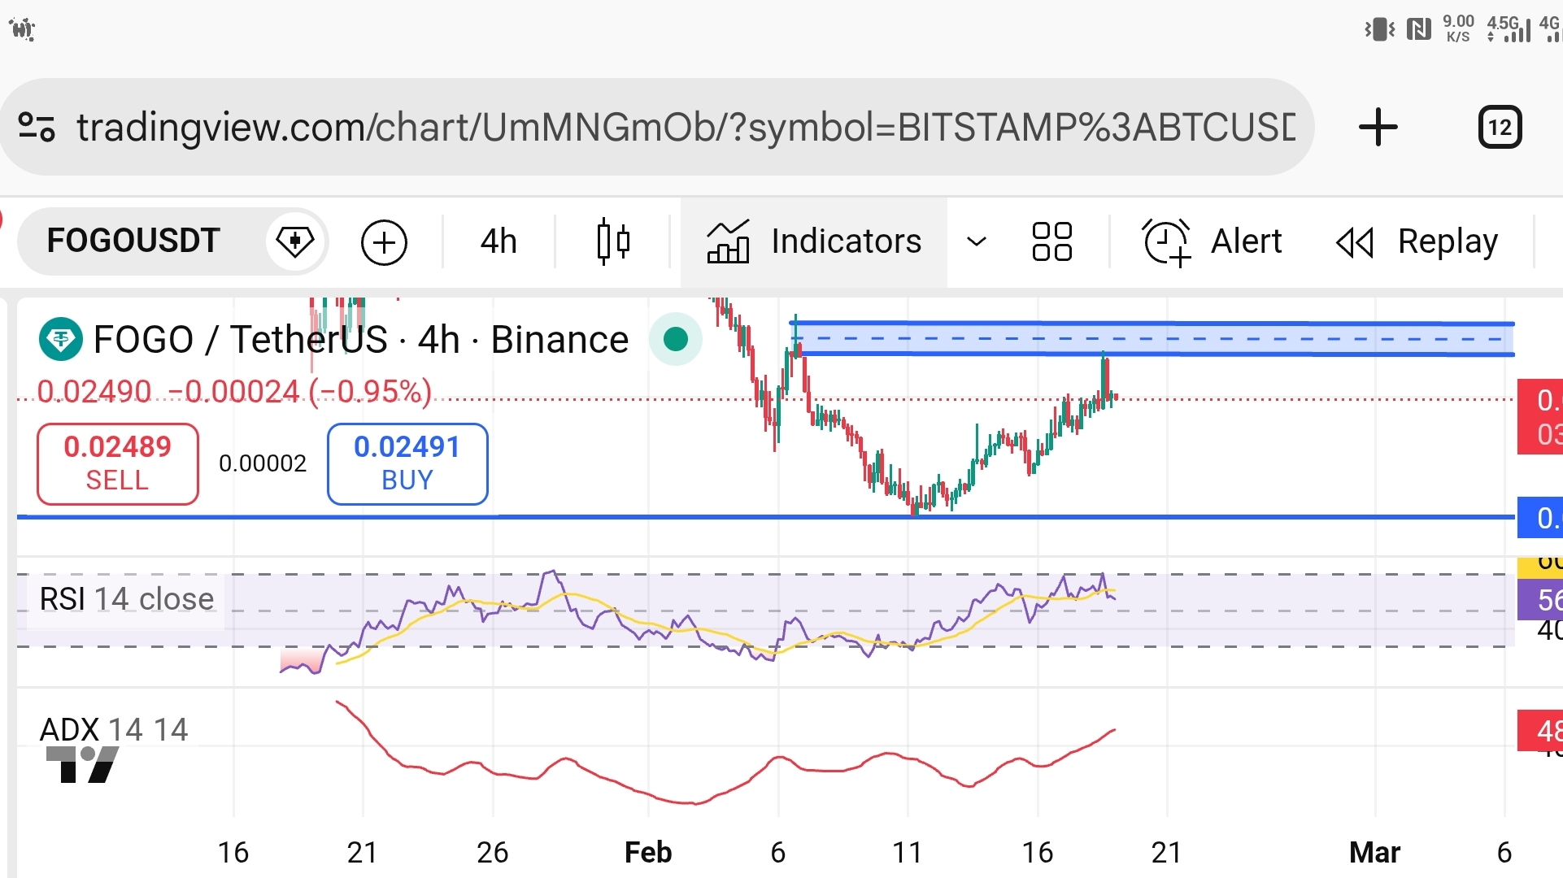Click the green market status dot
Image resolution: width=1563 pixels, height=878 pixels.
pos(675,339)
